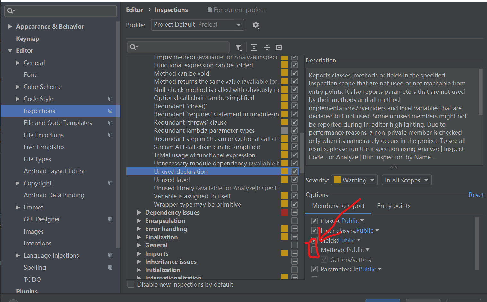487x302 pixels.
Task: Toggle the Parameters in Public checkbox
Action: [x=314, y=269]
